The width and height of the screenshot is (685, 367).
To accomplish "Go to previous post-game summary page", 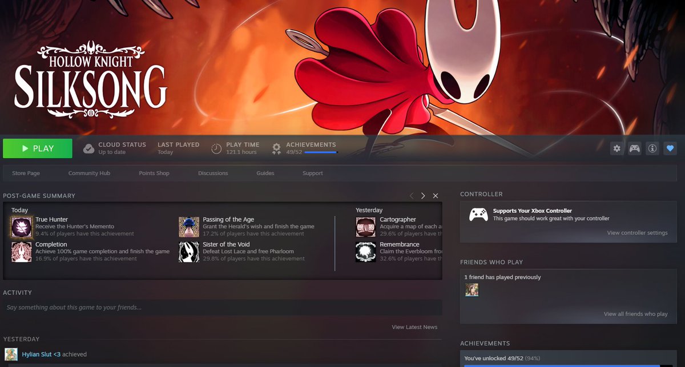I will click(411, 196).
